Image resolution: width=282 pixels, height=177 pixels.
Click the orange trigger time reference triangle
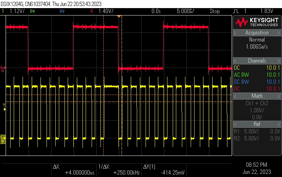click(119, 17)
